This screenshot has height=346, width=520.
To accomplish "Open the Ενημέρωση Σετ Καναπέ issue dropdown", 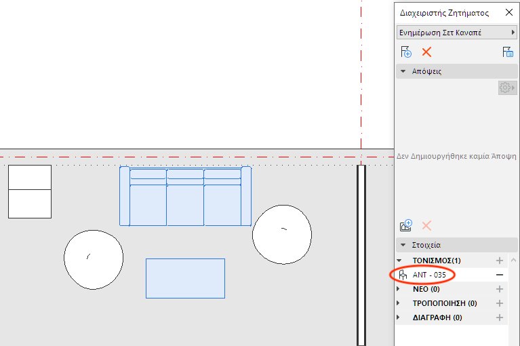I will pyautogui.click(x=457, y=33).
